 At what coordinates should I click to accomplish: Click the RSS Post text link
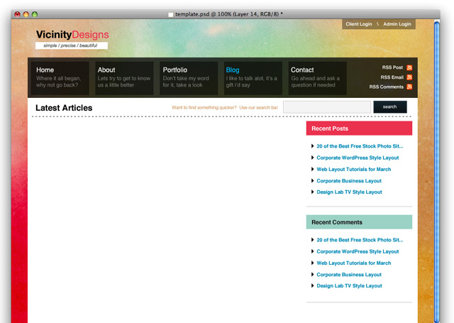pyautogui.click(x=392, y=67)
